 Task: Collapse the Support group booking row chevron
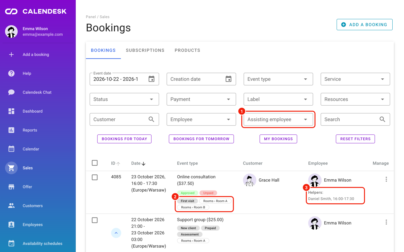coord(116,233)
